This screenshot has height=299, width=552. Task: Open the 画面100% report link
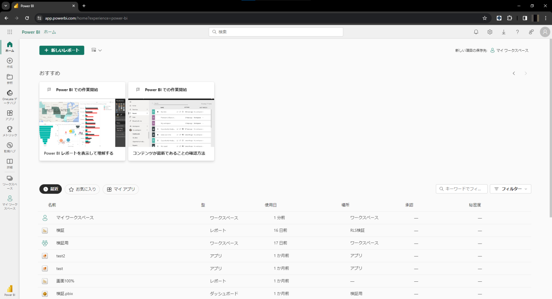pyautogui.click(x=65, y=281)
